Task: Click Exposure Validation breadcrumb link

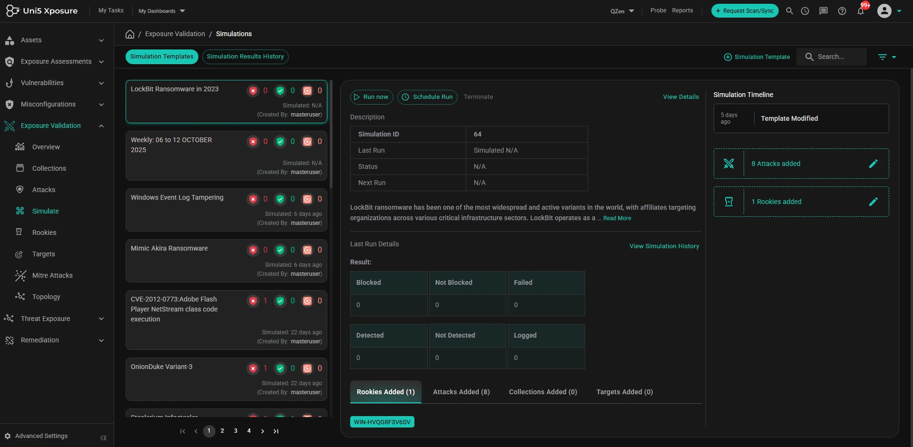Action: point(175,34)
